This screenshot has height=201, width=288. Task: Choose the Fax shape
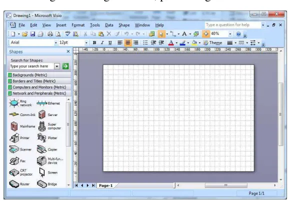tap(17, 161)
